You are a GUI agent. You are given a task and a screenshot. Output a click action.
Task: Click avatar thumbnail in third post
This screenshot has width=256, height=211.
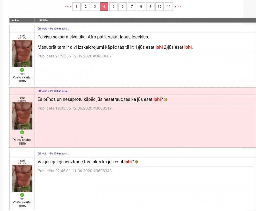tap(22, 178)
